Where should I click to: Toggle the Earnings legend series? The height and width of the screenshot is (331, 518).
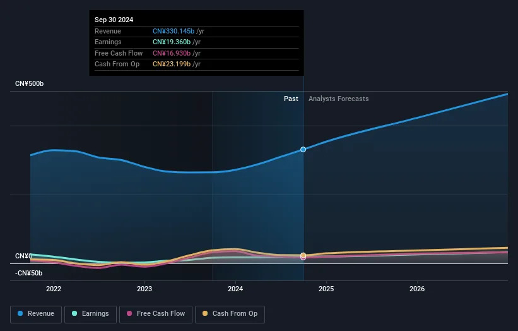90,314
